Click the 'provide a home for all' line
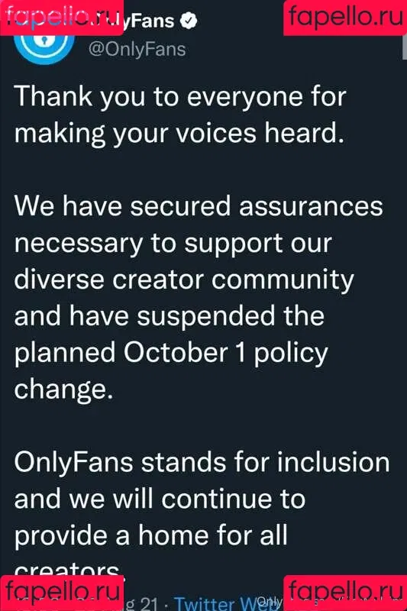Image resolution: width=407 pixels, height=611 pixels. 150,535
